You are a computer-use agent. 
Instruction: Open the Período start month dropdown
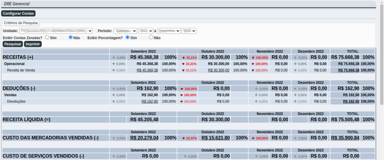pyautogui.click(x=125, y=31)
